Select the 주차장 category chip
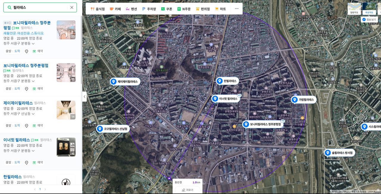 149,9
